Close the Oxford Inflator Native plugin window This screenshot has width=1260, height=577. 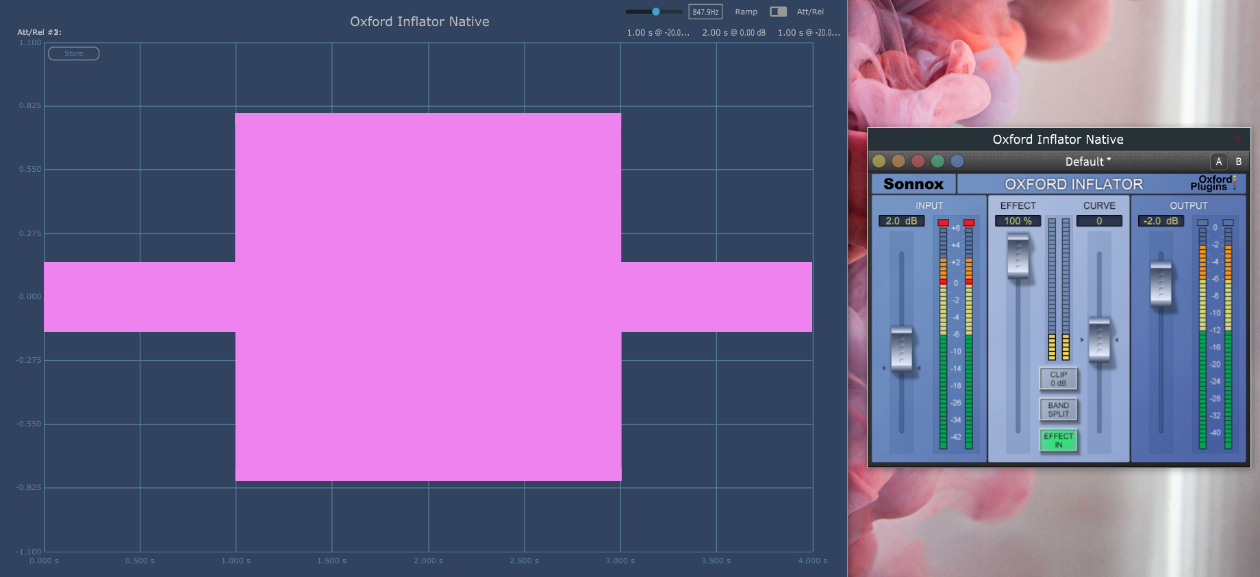(1237, 139)
